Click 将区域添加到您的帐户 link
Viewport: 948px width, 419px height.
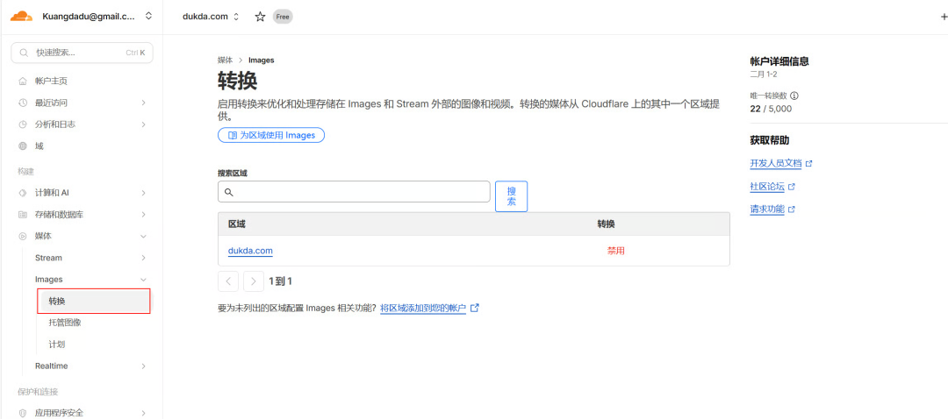coord(423,308)
